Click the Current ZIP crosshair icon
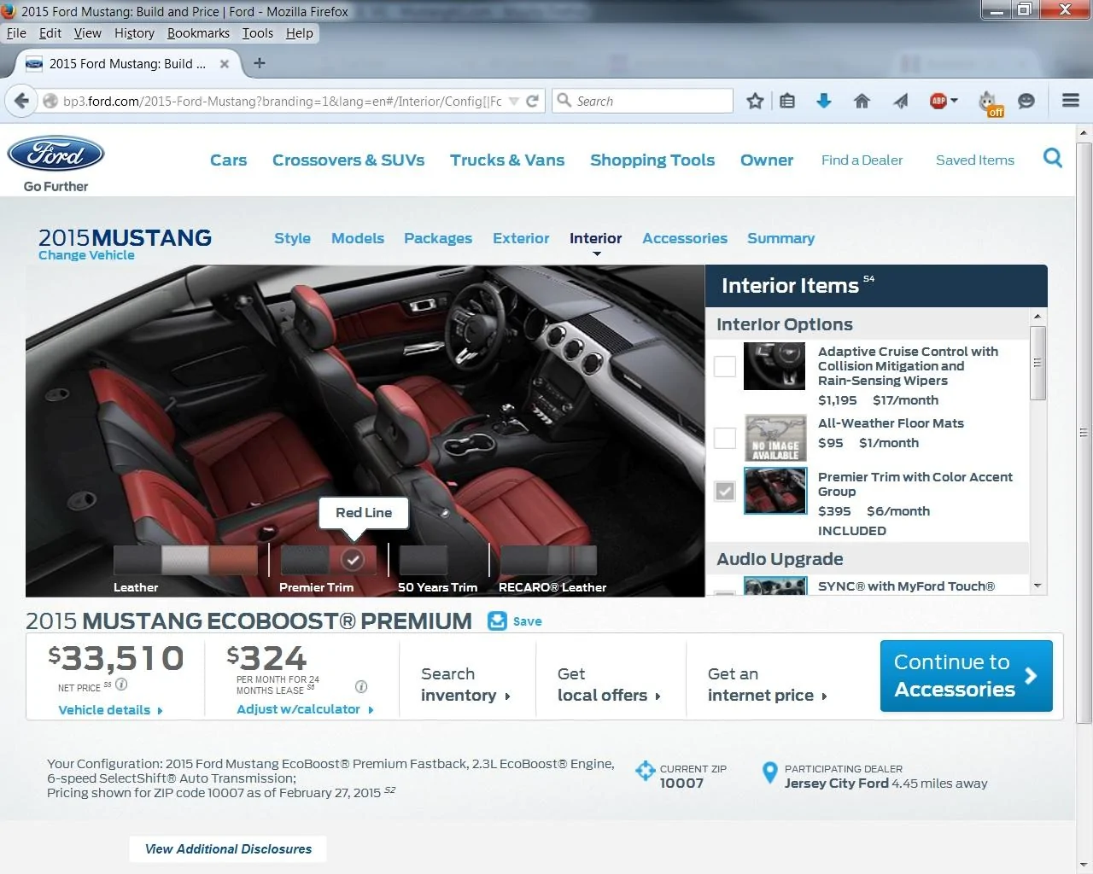Image resolution: width=1093 pixels, height=874 pixels. pos(646,771)
